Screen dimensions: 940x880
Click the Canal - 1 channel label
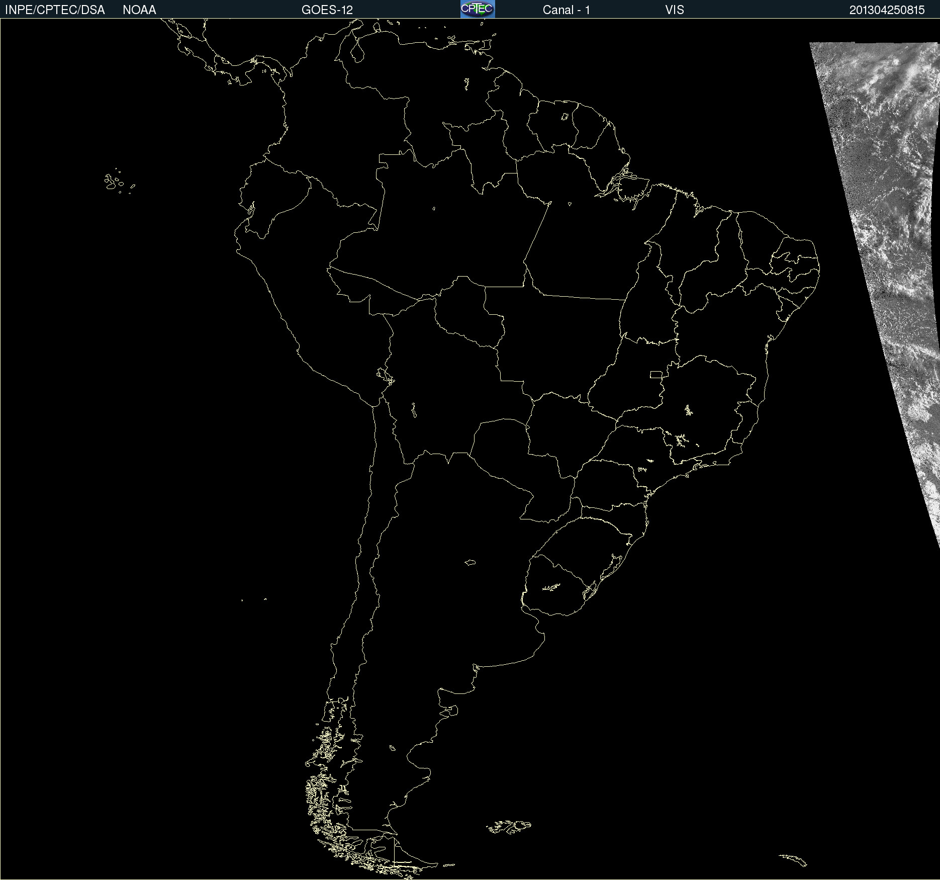(567, 10)
